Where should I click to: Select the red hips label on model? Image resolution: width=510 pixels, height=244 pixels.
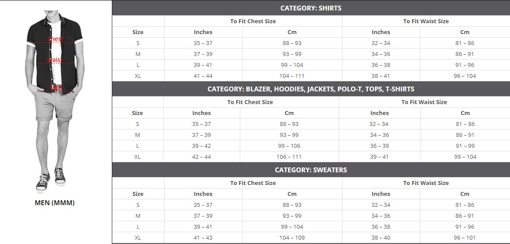coord(57,87)
